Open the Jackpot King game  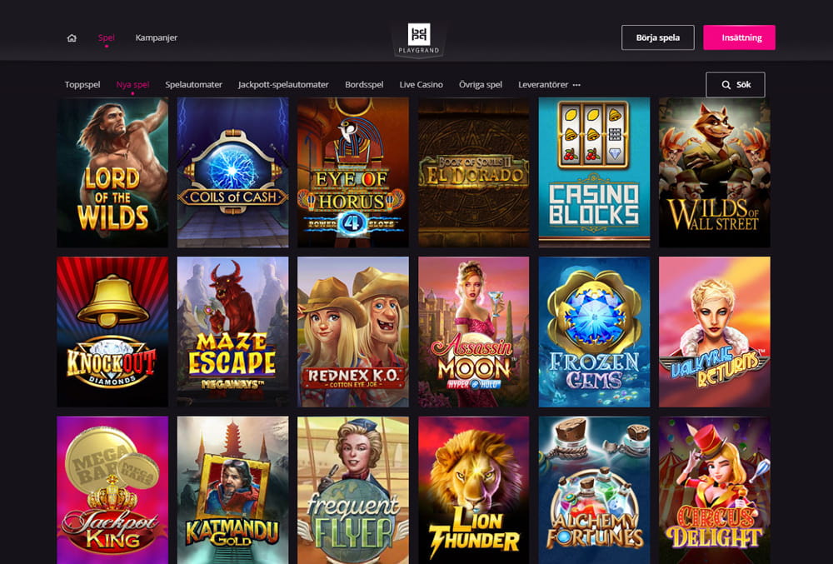pos(112,490)
